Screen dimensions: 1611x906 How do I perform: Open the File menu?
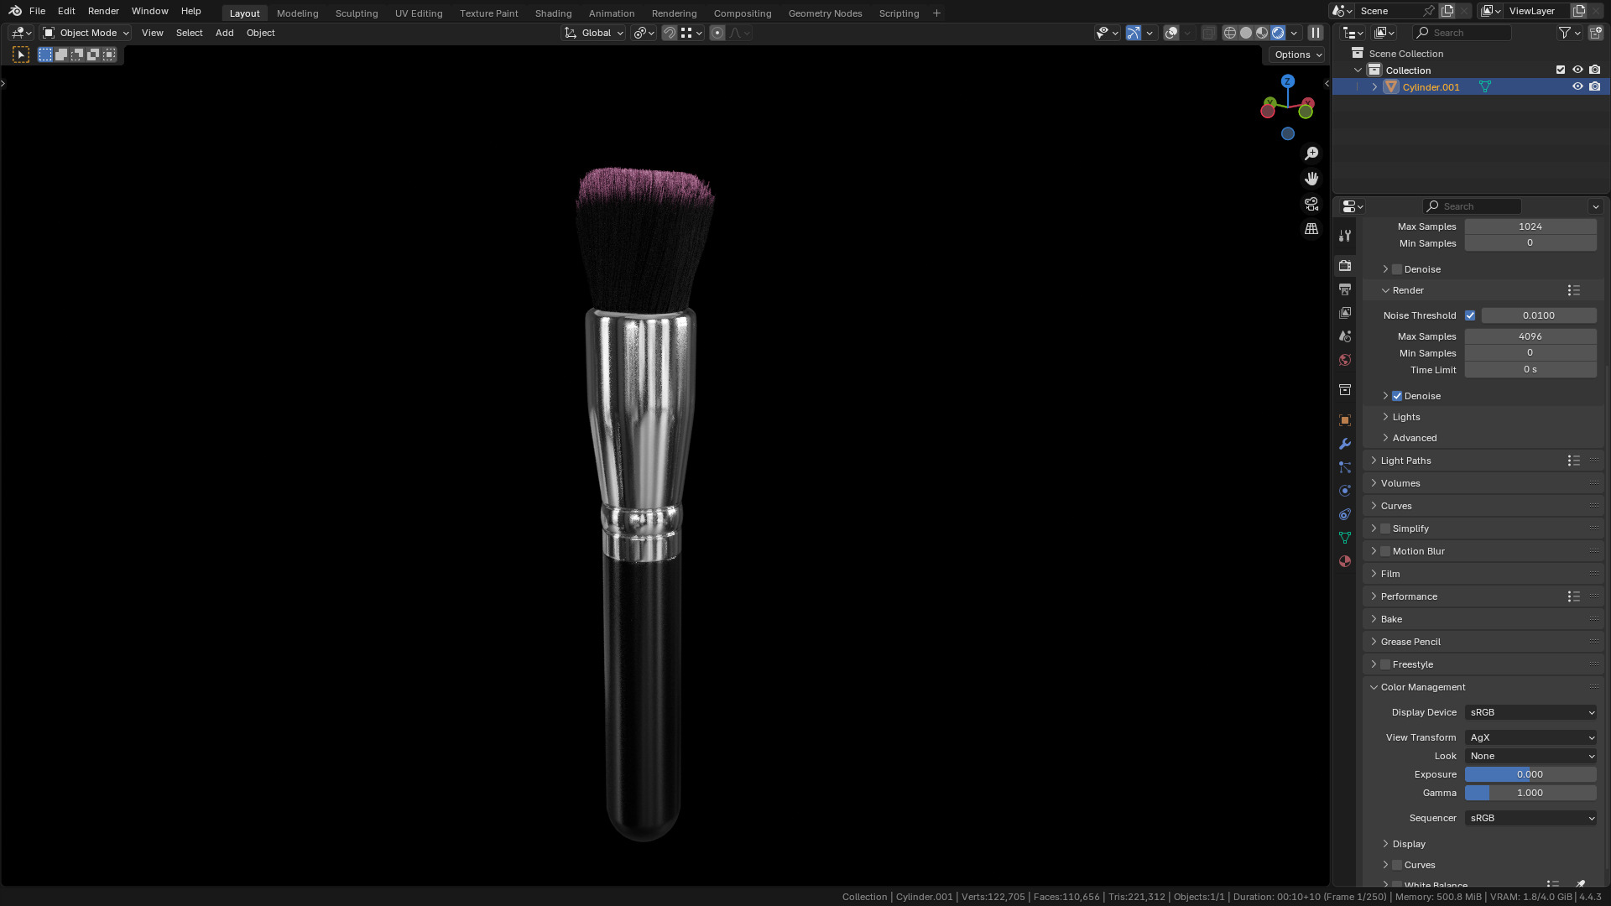[37, 11]
